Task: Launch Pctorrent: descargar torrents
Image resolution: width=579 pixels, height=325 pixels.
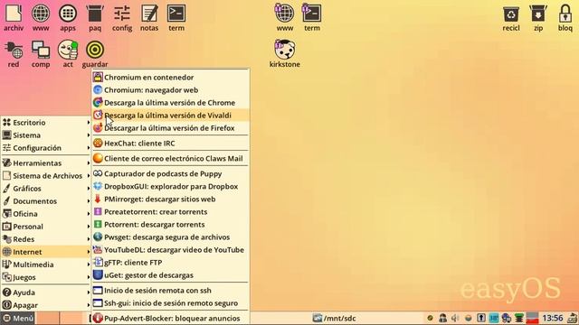Action: (170, 225)
